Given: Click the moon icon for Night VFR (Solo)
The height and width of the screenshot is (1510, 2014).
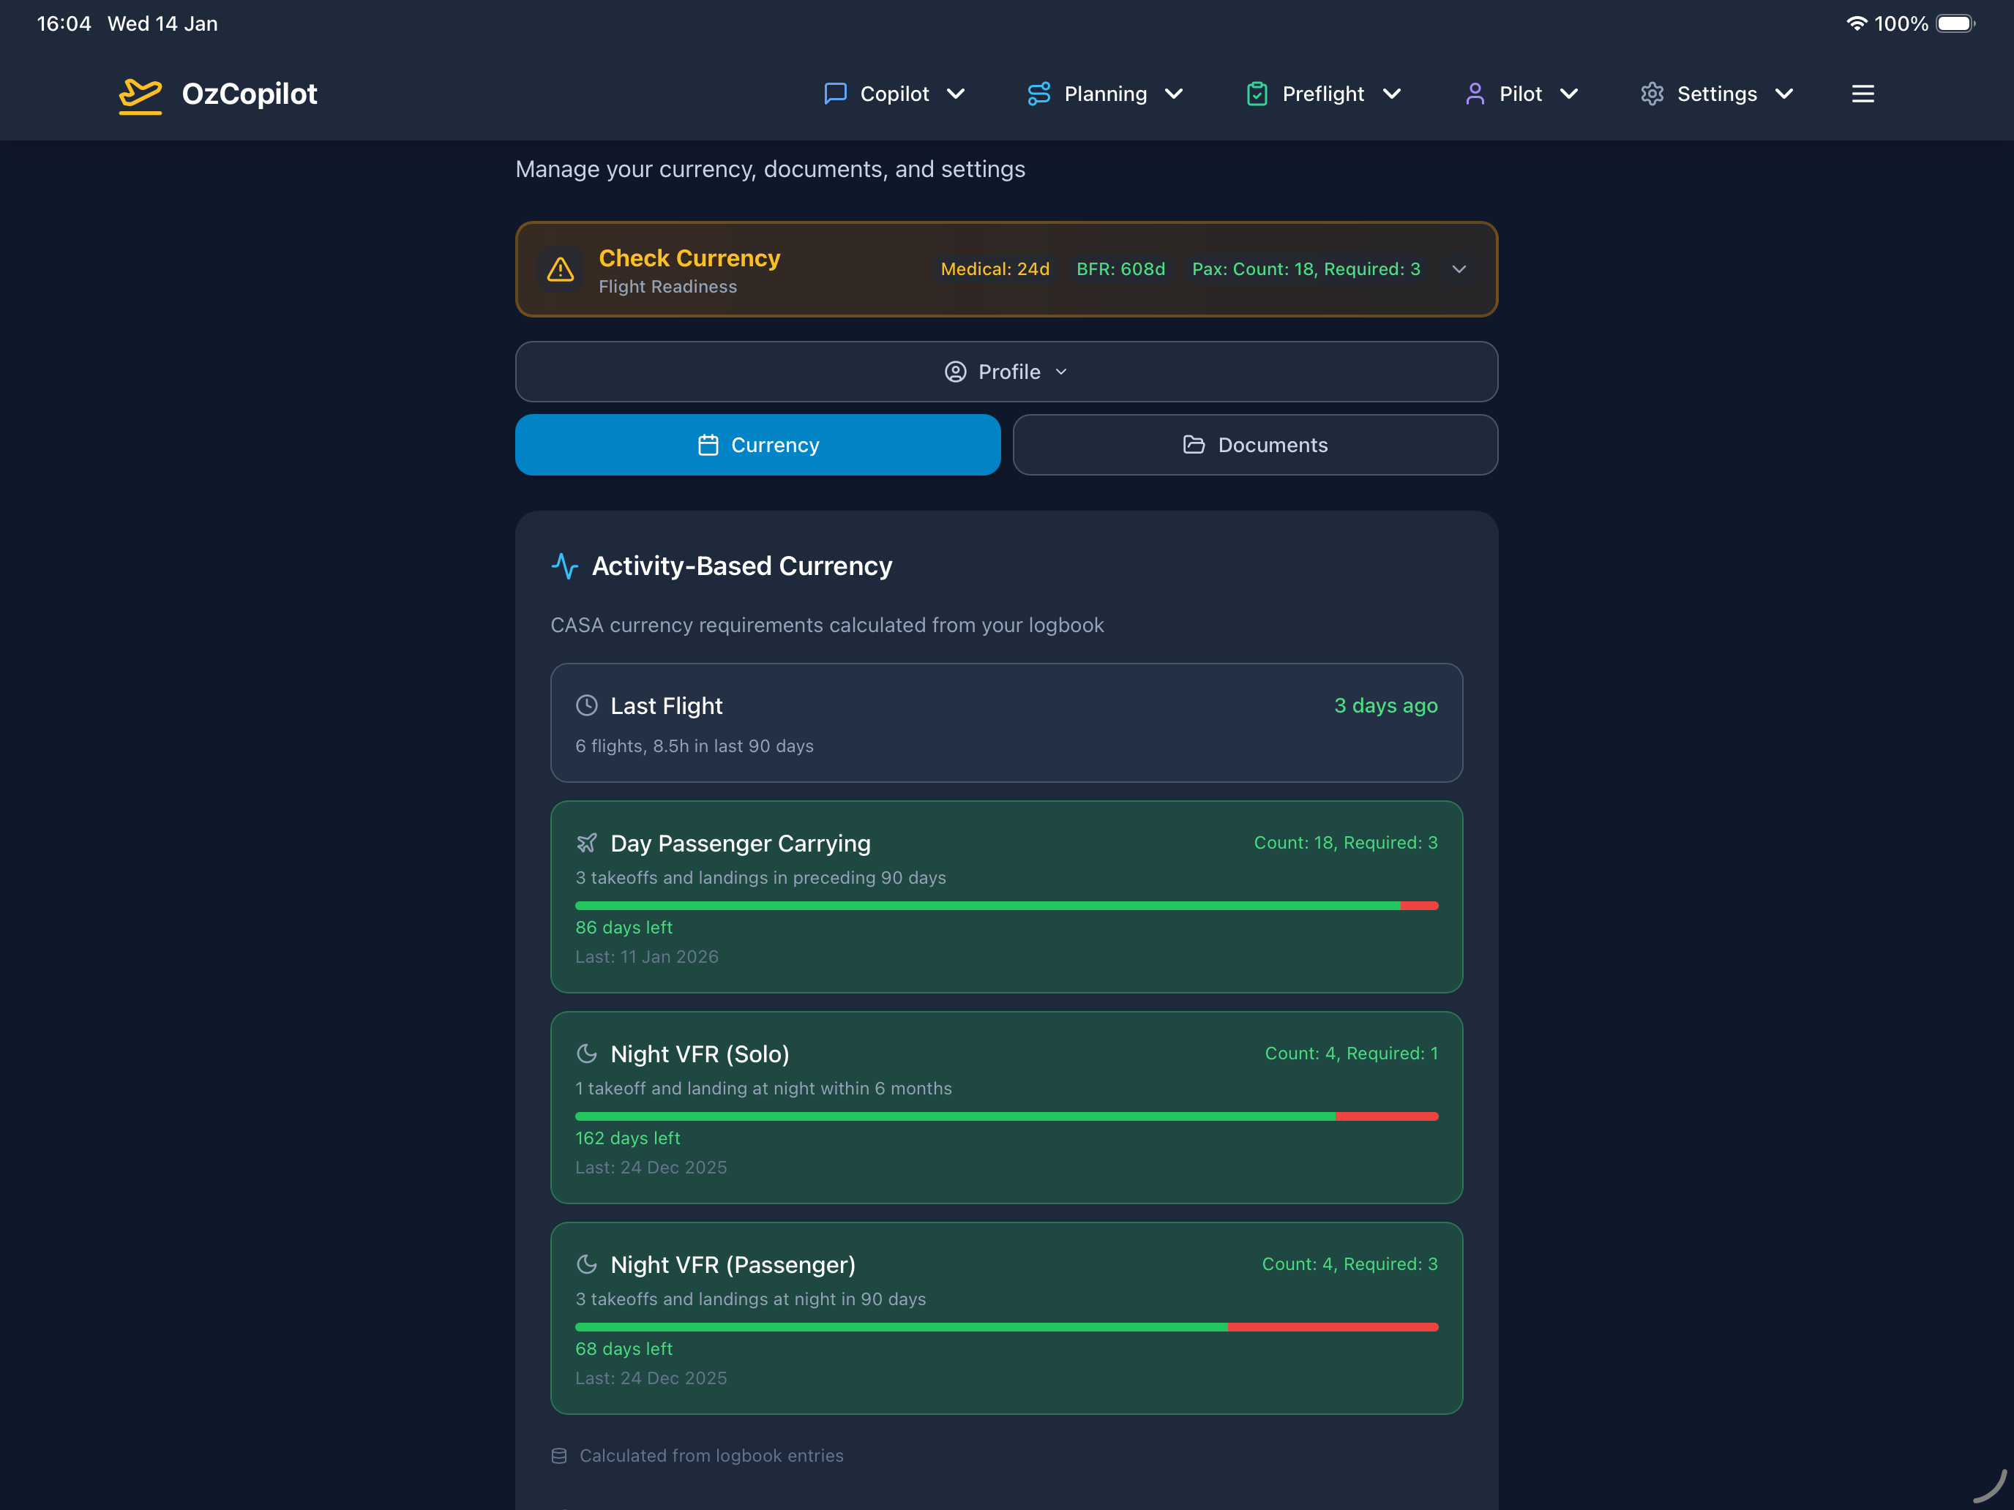Looking at the screenshot, I should click(587, 1053).
